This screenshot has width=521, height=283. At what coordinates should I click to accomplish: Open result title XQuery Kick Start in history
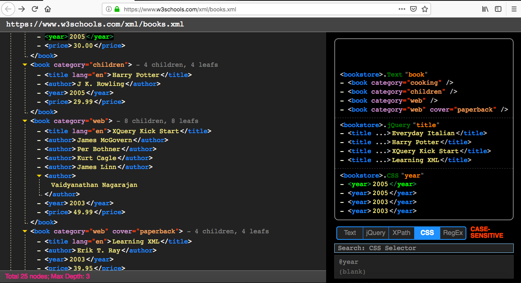(419, 151)
